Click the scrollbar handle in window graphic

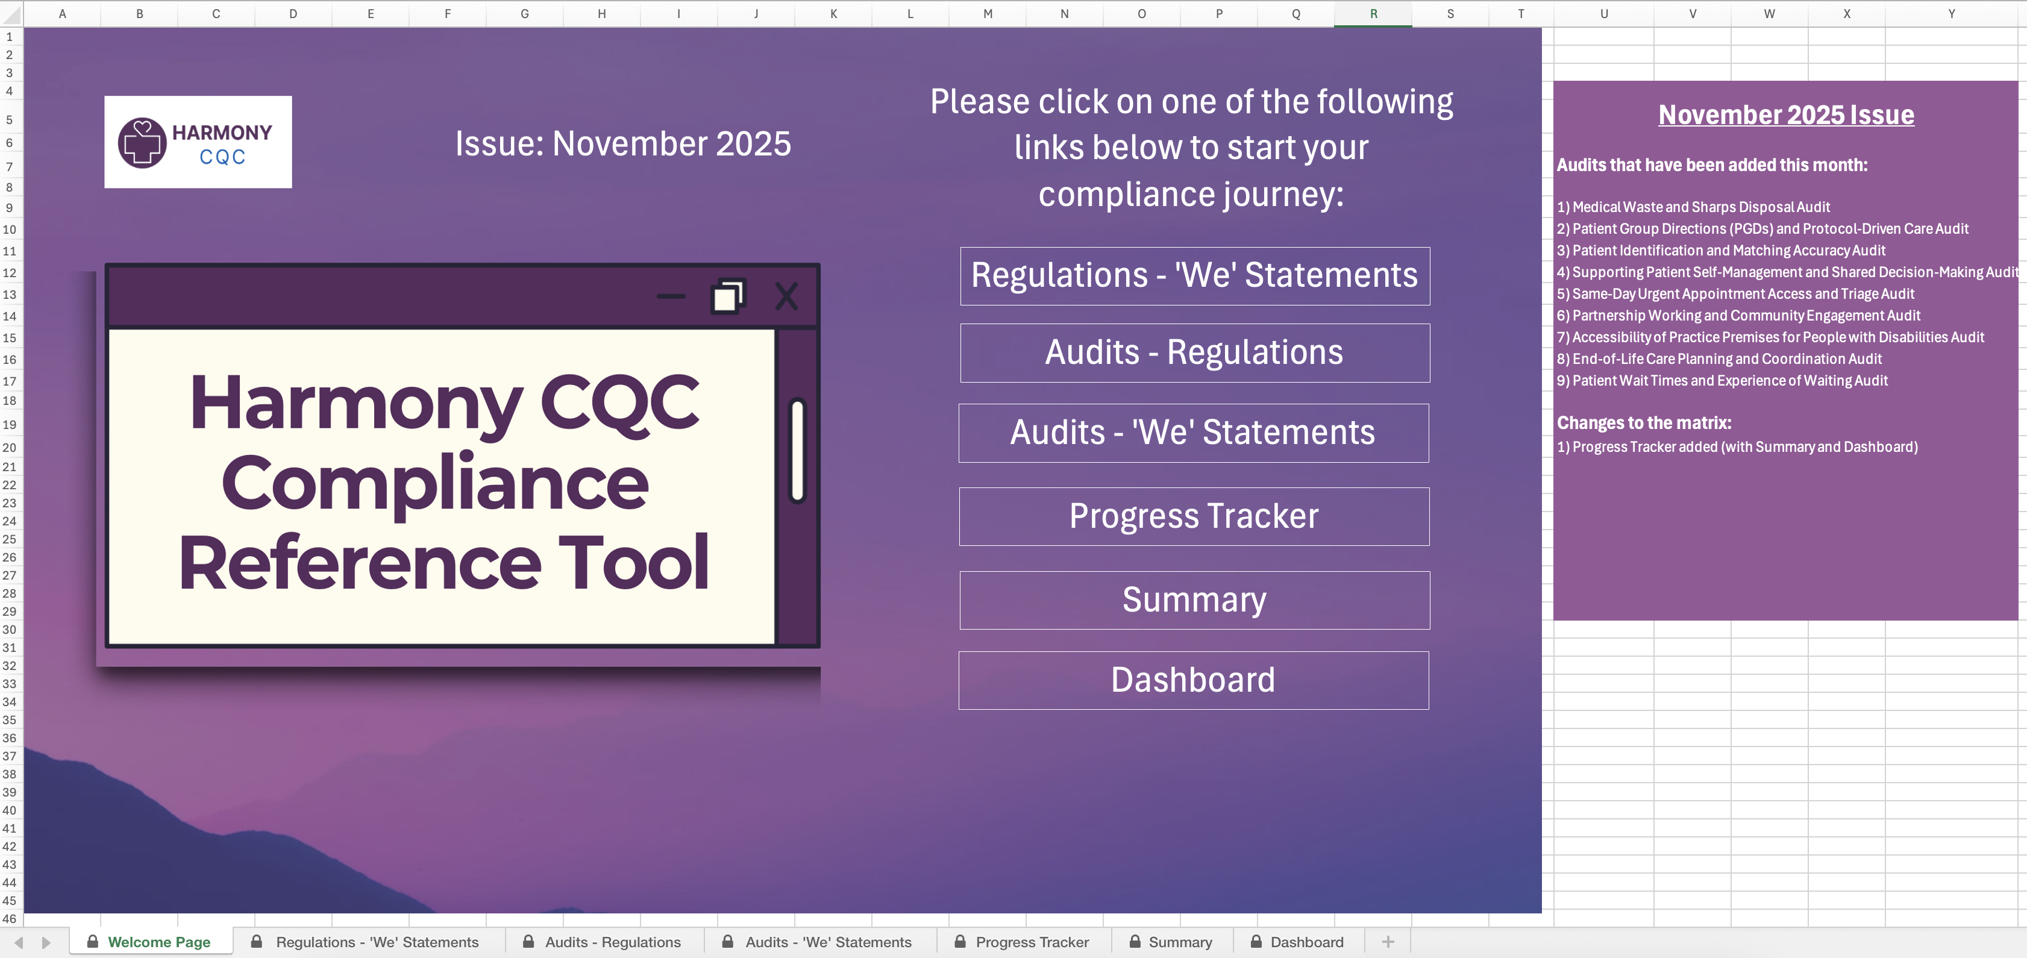pos(797,451)
